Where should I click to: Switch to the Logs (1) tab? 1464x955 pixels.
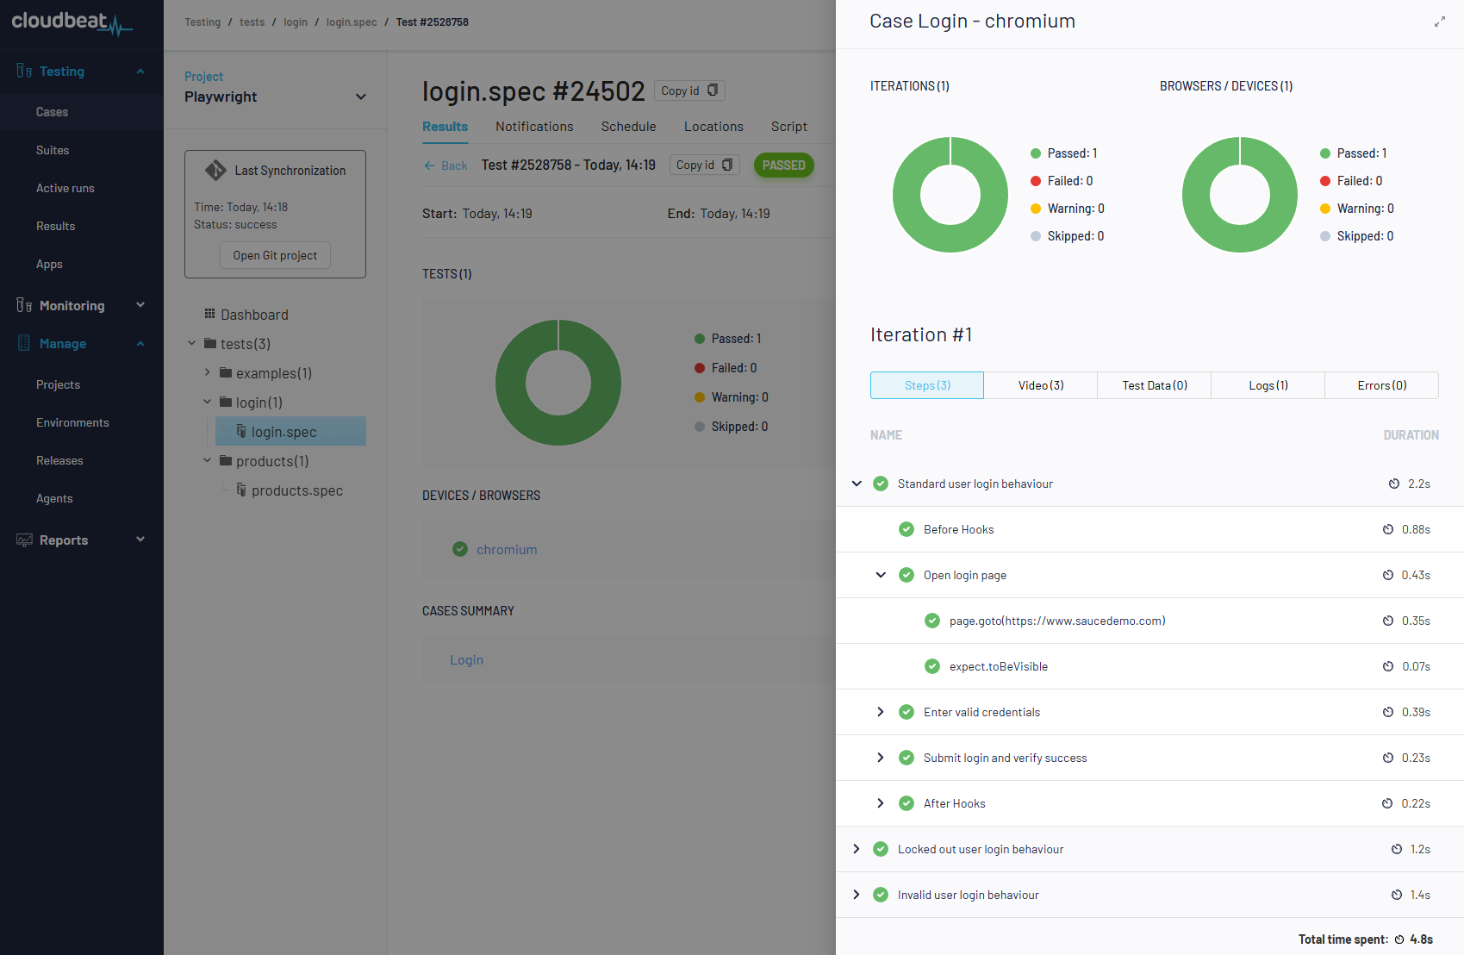point(1268,385)
